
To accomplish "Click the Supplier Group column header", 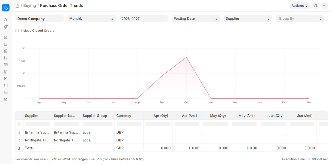I will tap(98, 116).
